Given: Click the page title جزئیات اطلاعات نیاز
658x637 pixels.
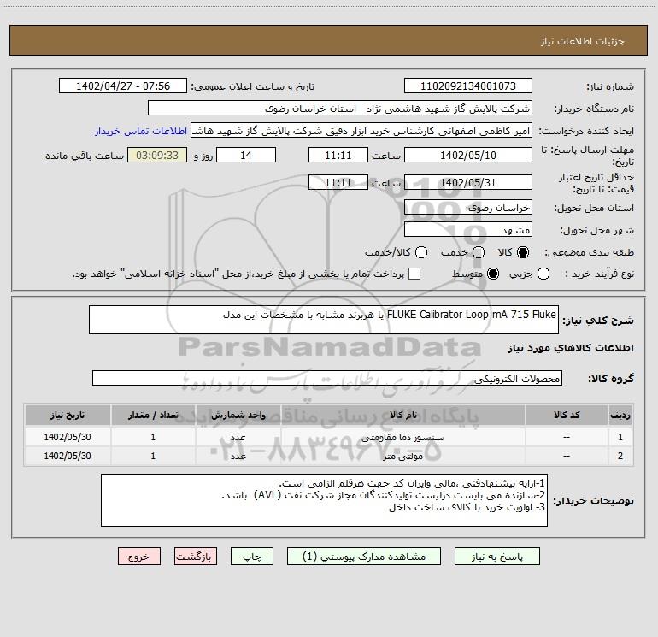Looking at the screenshot, I should pyautogui.click(x=583, y=41).
